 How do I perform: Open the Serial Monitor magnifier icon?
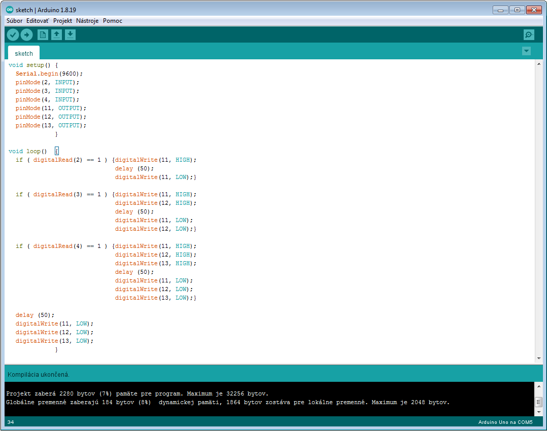pyautogui.click(x=529, y=35)
